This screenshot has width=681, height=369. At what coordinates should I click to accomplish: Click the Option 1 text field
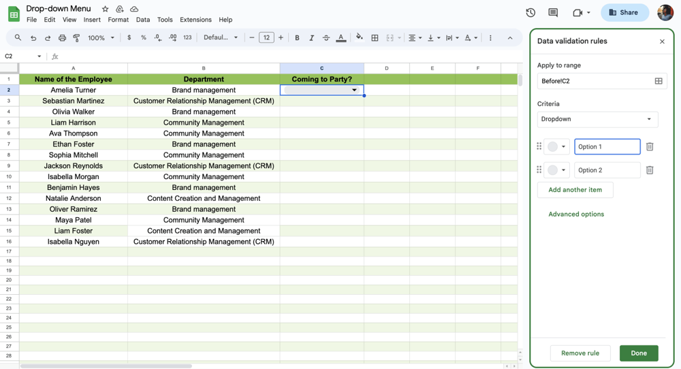pyautogui.click(x=607, y=147)
